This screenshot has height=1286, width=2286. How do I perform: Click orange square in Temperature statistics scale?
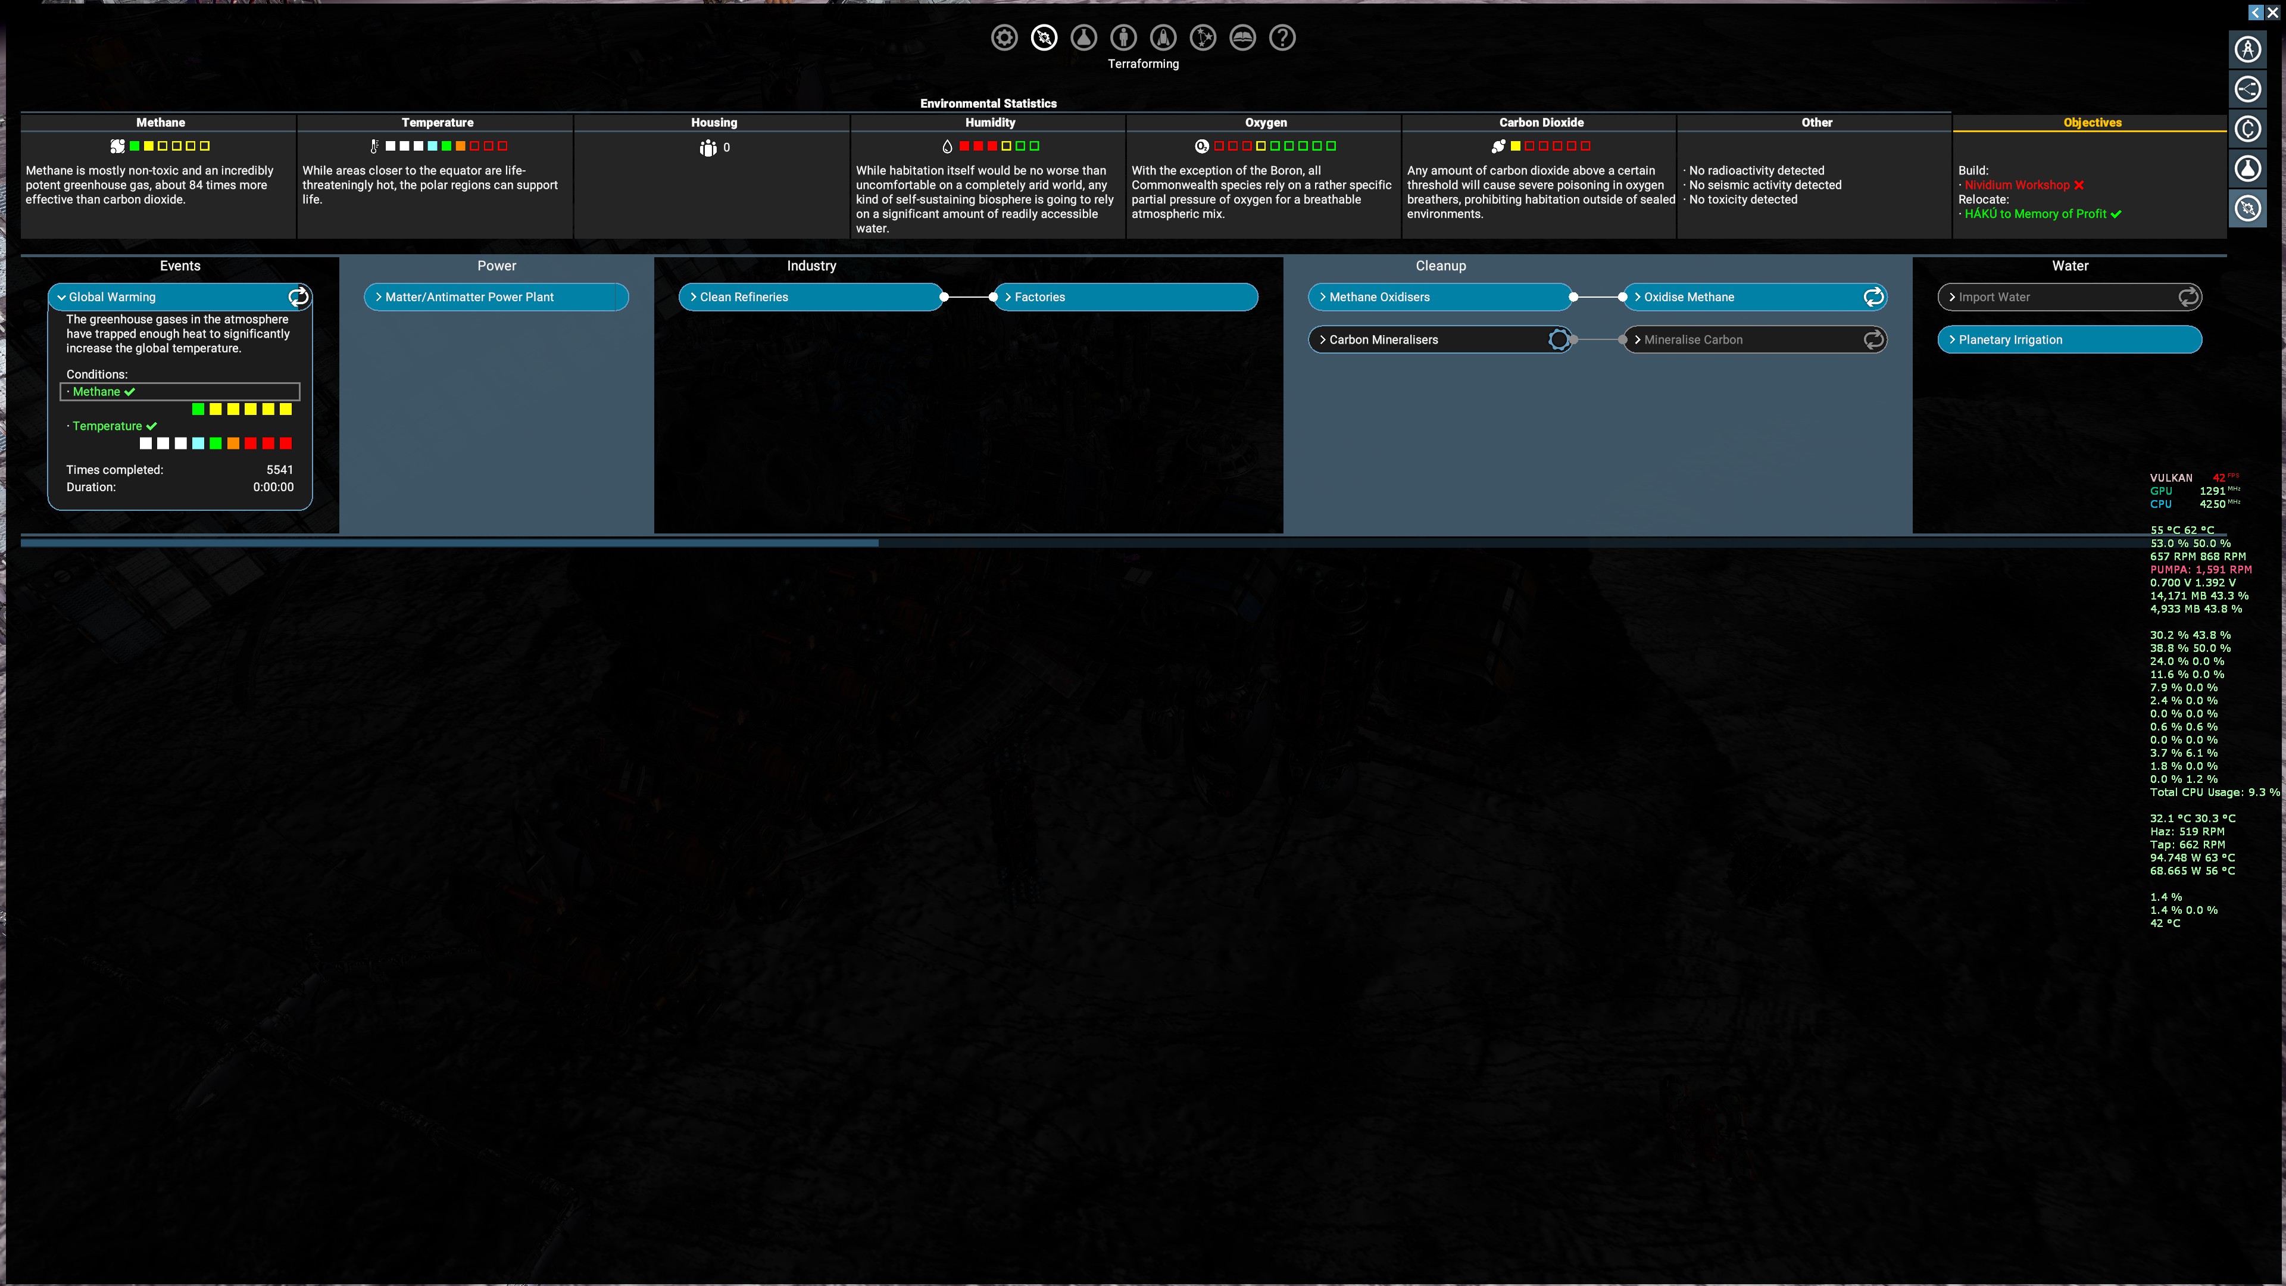tap(461, 146)
